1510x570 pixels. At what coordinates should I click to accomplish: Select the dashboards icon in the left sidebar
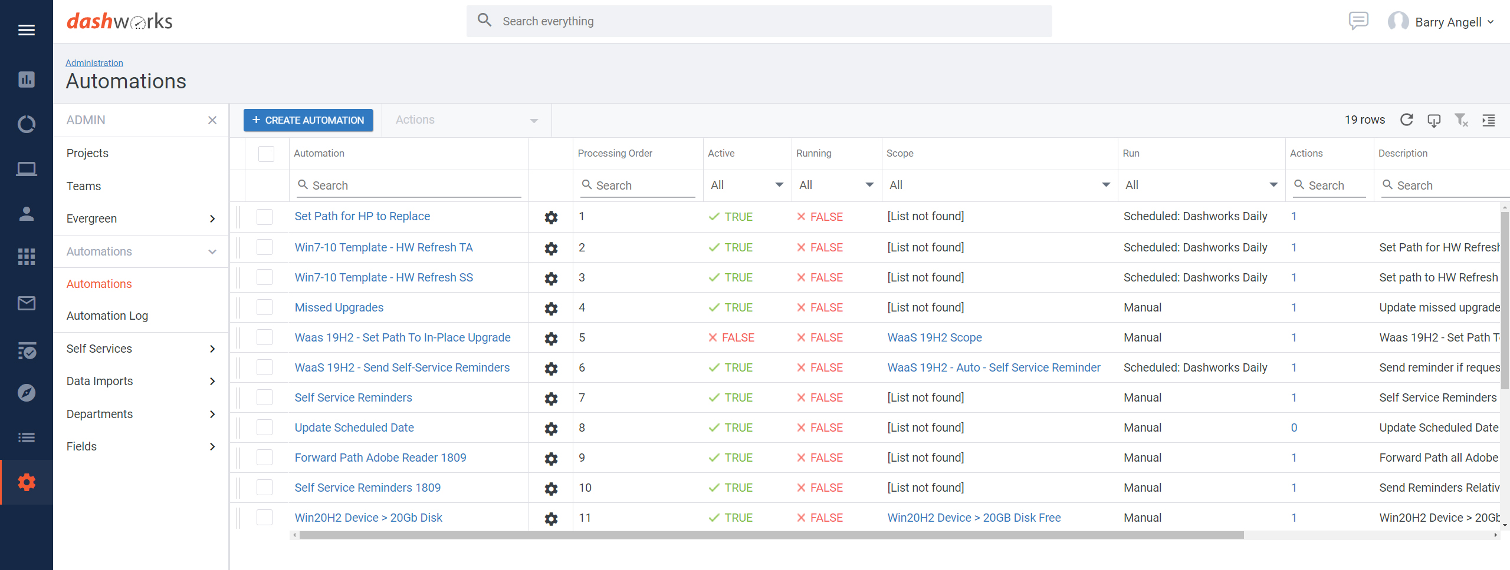pyautogui.click(x=27, y=79)
